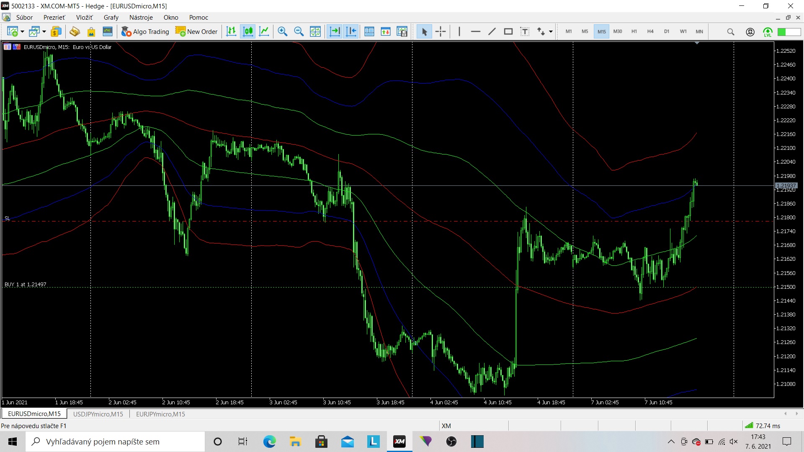Draw a horizontal line tool
This screenshot has width=804, height=452.
tap(476, 31)
